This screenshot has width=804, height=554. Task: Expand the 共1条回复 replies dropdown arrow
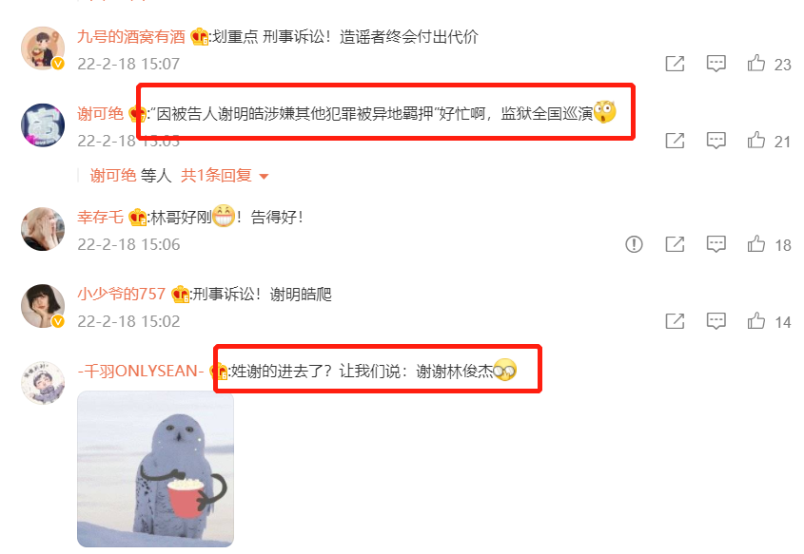coord(265,177)
